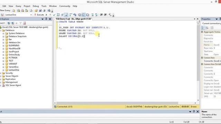Open the Tools menu
The image size is (221, 124).
click(x=44, y=6)
